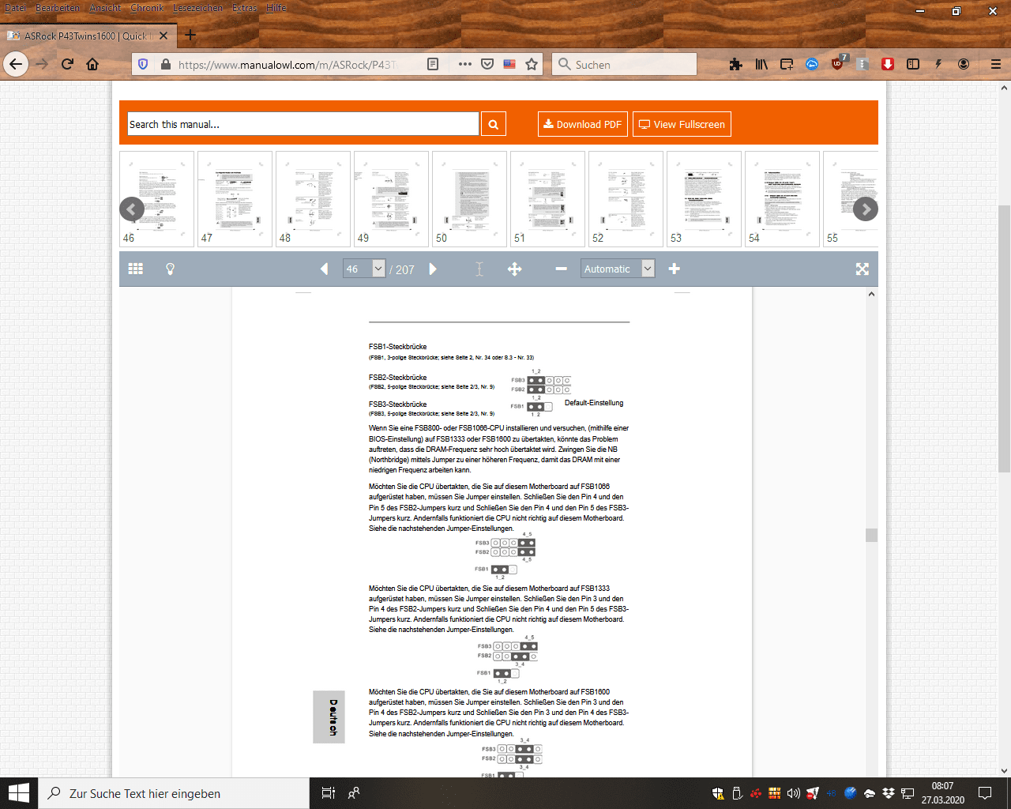Screen dimensions: 1011x809
Task: Click the manualowl.com URL address bar
Action: click(288, 65)
